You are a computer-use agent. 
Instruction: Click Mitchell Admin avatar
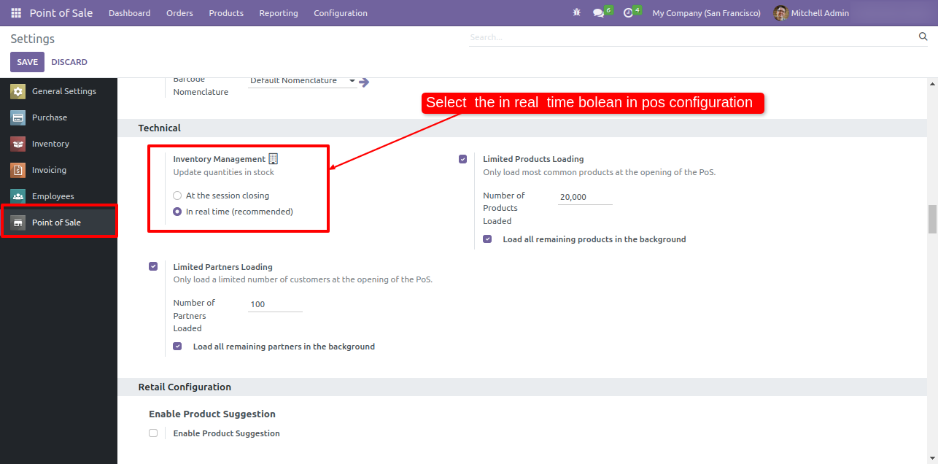click(780, 13)
